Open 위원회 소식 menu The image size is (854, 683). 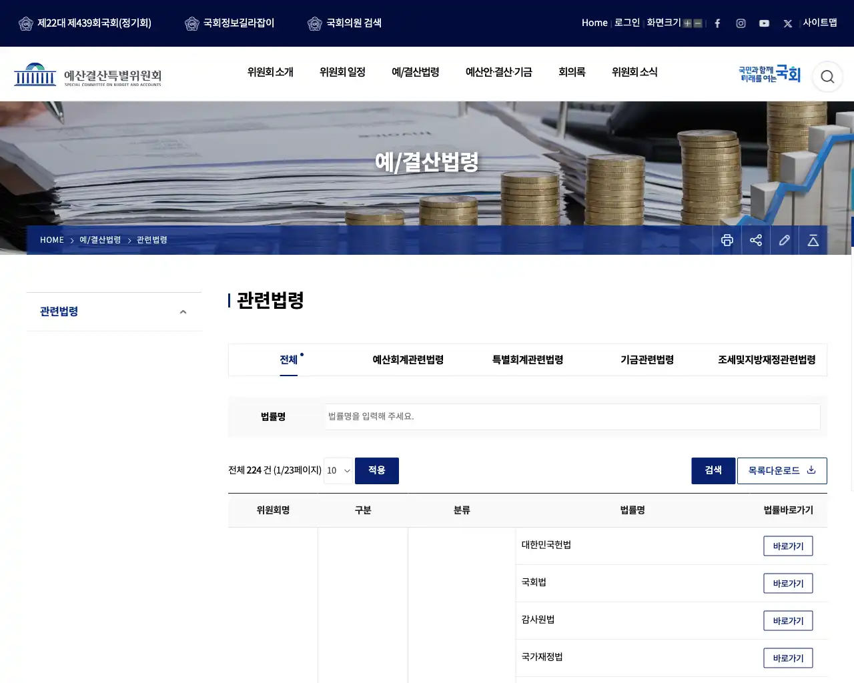tap(634, 72)
